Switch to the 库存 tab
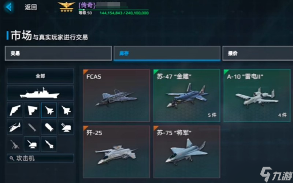 (x=167, y=53)
